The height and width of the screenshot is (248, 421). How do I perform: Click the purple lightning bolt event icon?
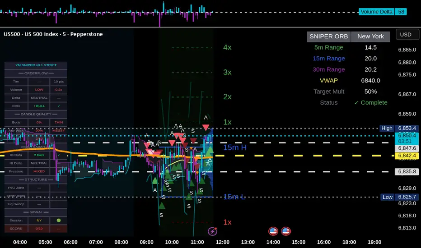click(212, 231)
